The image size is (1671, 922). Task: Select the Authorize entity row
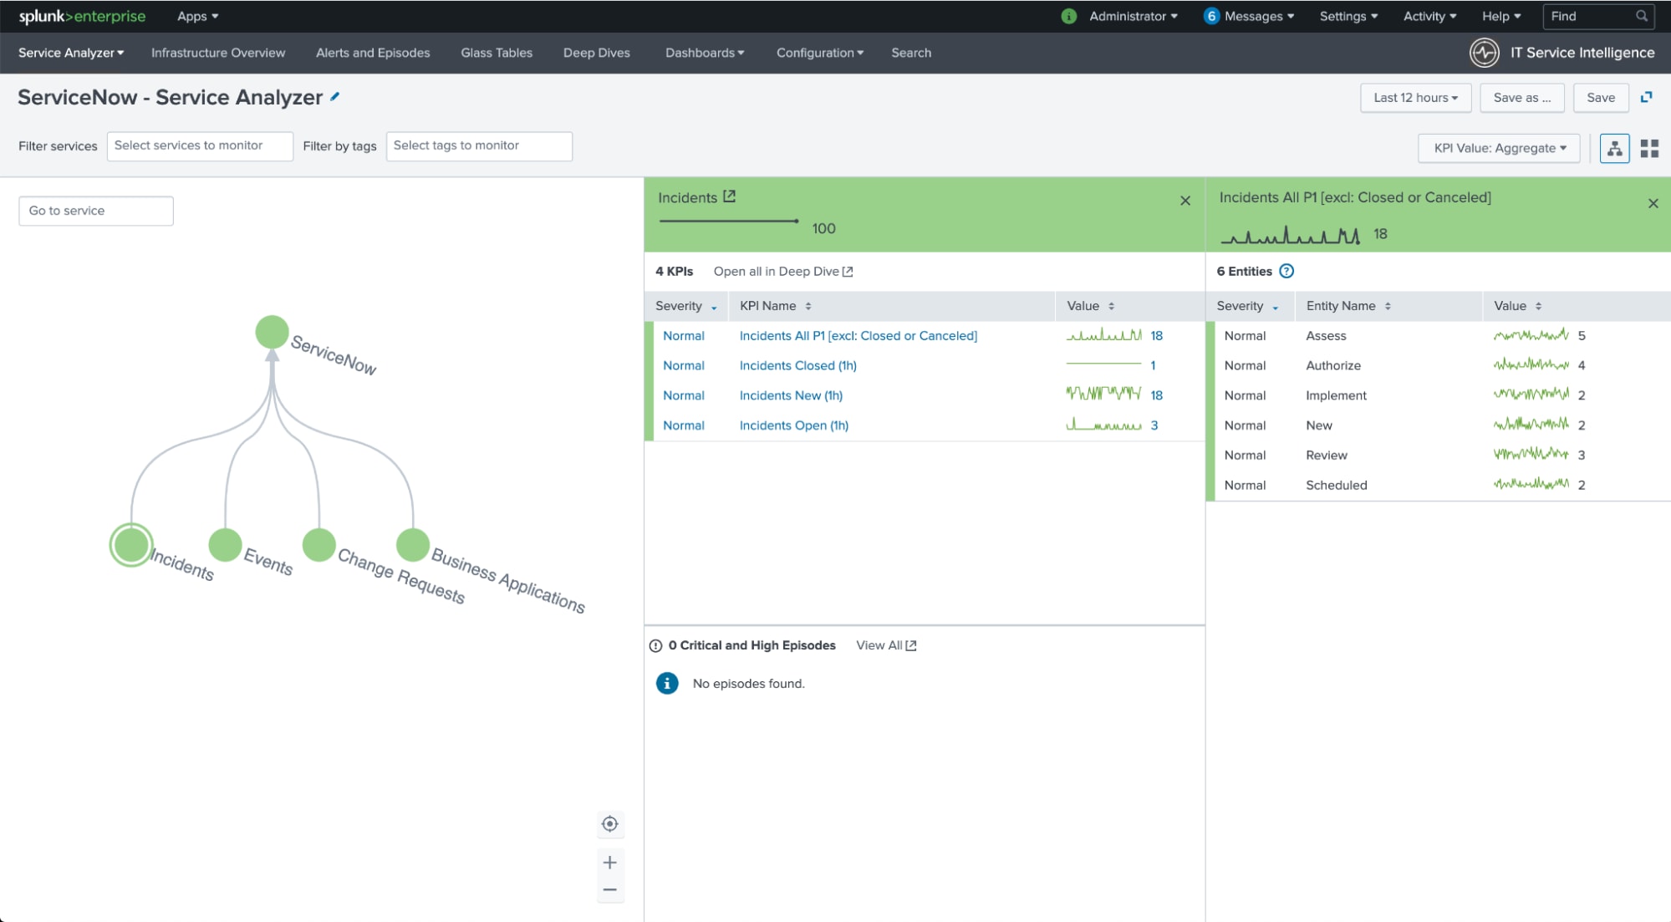click(1438, 365)
